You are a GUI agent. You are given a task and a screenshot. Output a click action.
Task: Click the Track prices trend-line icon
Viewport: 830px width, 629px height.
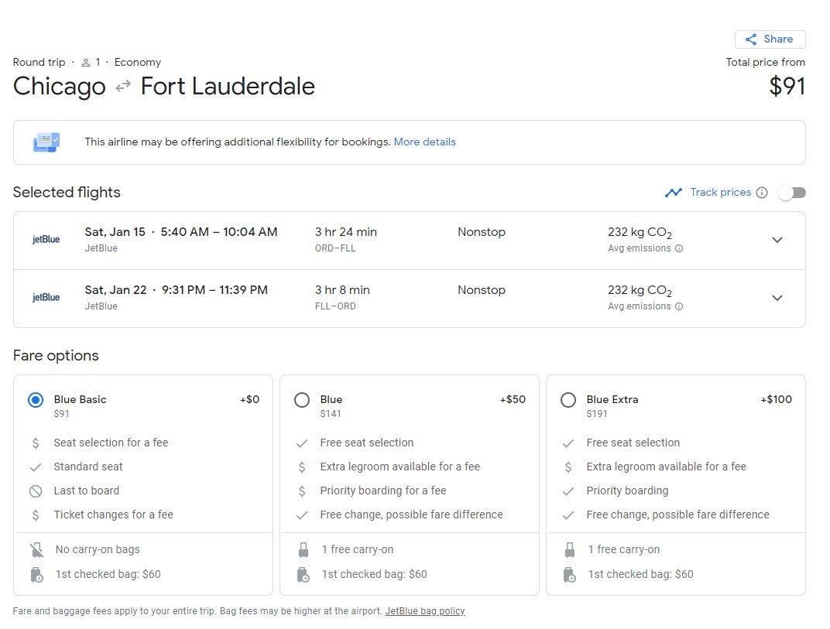pos(673,193)
